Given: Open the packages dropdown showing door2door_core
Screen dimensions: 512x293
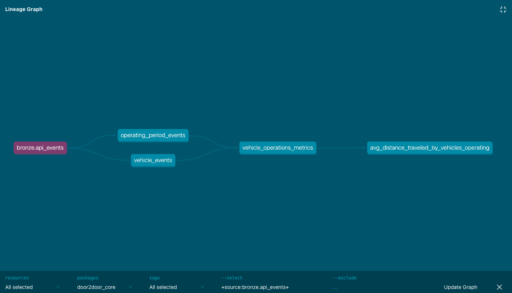Looking at the screenshot, I should tap(105, 287).
